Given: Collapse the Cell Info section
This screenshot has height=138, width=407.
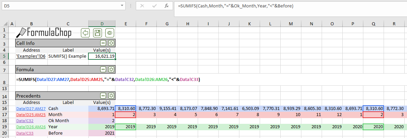Looking at the screenshot, I should 103,43.
